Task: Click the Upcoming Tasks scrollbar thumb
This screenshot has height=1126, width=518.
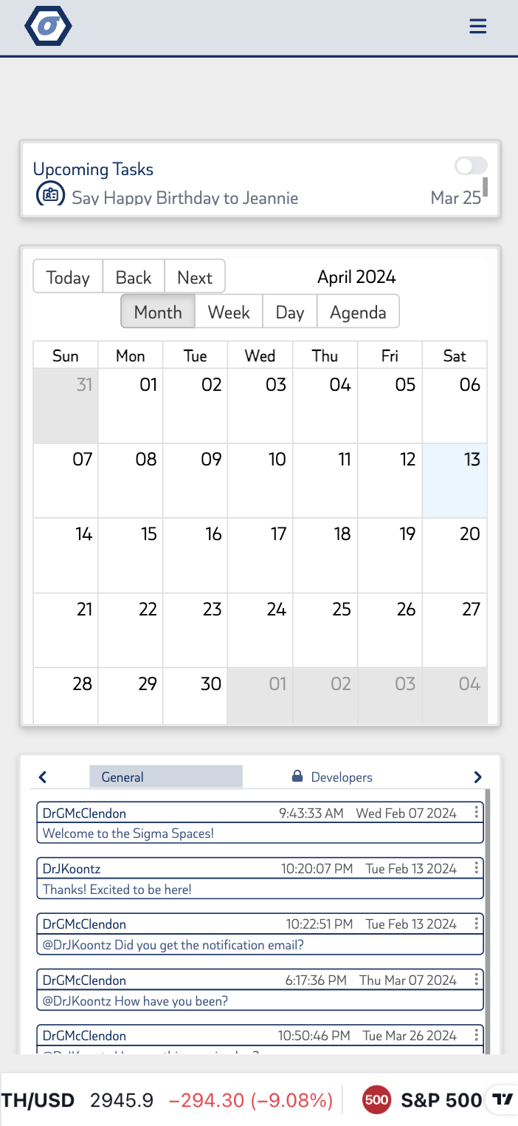Action: click(x=485, y=186)
